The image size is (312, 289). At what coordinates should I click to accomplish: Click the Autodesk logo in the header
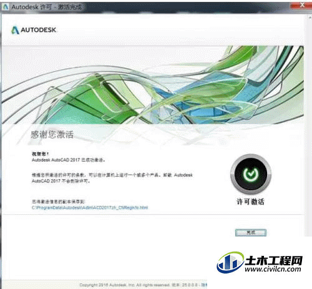point(34,30)
